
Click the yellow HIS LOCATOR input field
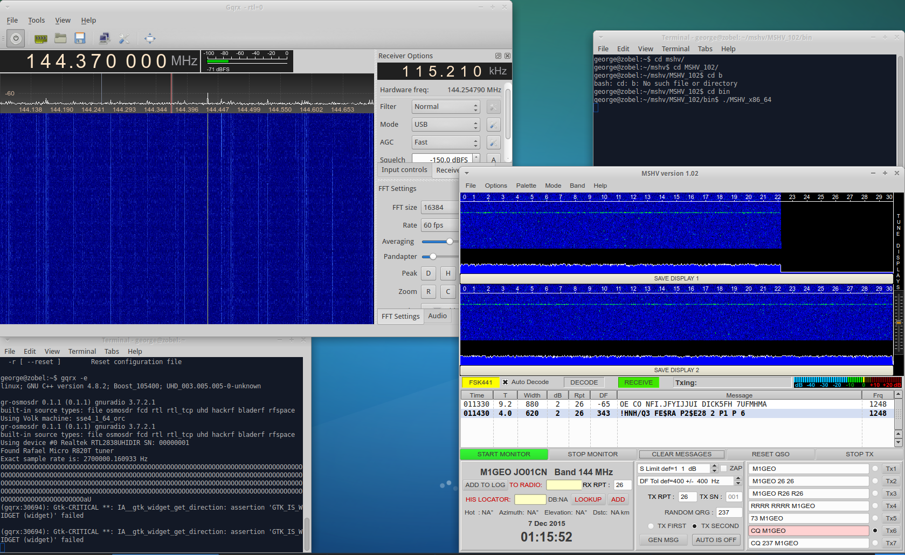(x=530, y=499)
